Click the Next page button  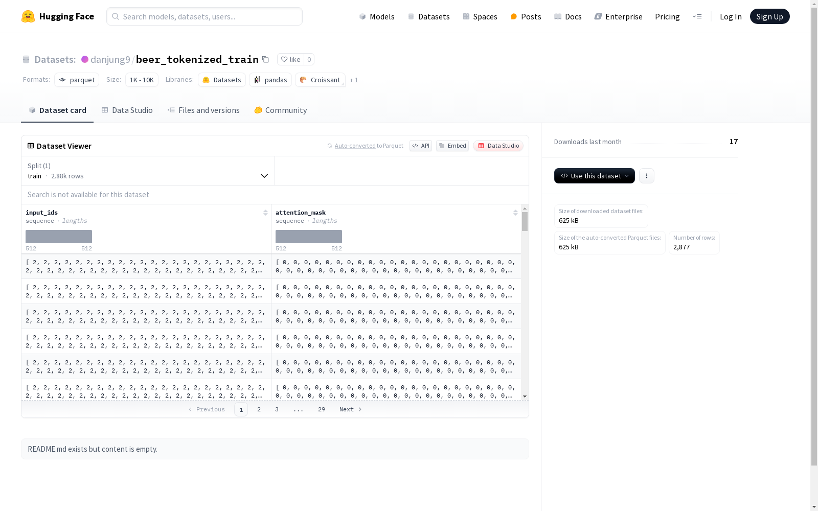point(351,409)
